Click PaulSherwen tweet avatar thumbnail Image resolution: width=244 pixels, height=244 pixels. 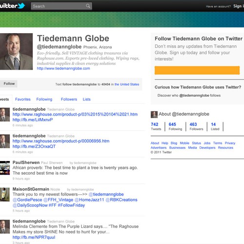[x=5, y=168]
